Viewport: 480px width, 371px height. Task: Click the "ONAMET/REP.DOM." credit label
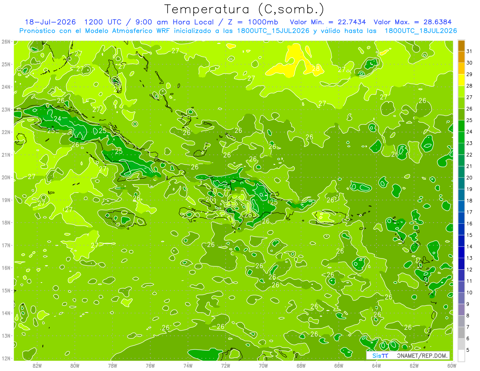422,355
